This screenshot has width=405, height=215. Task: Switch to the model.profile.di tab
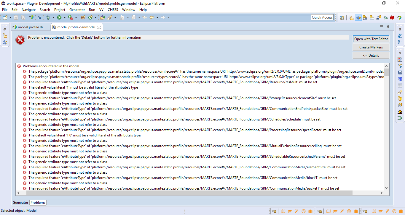tap(30, 27)
